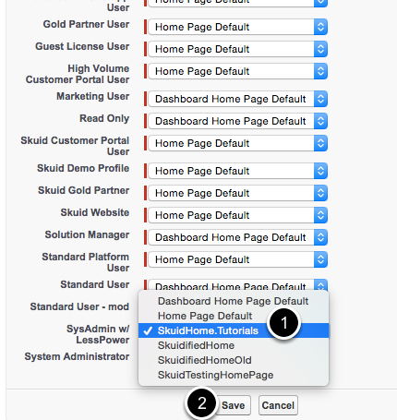Choose Dashboard Home Page Default from open list
Image resolution: width=397 pixels, height=420 pixels.
tap(234, 301)
